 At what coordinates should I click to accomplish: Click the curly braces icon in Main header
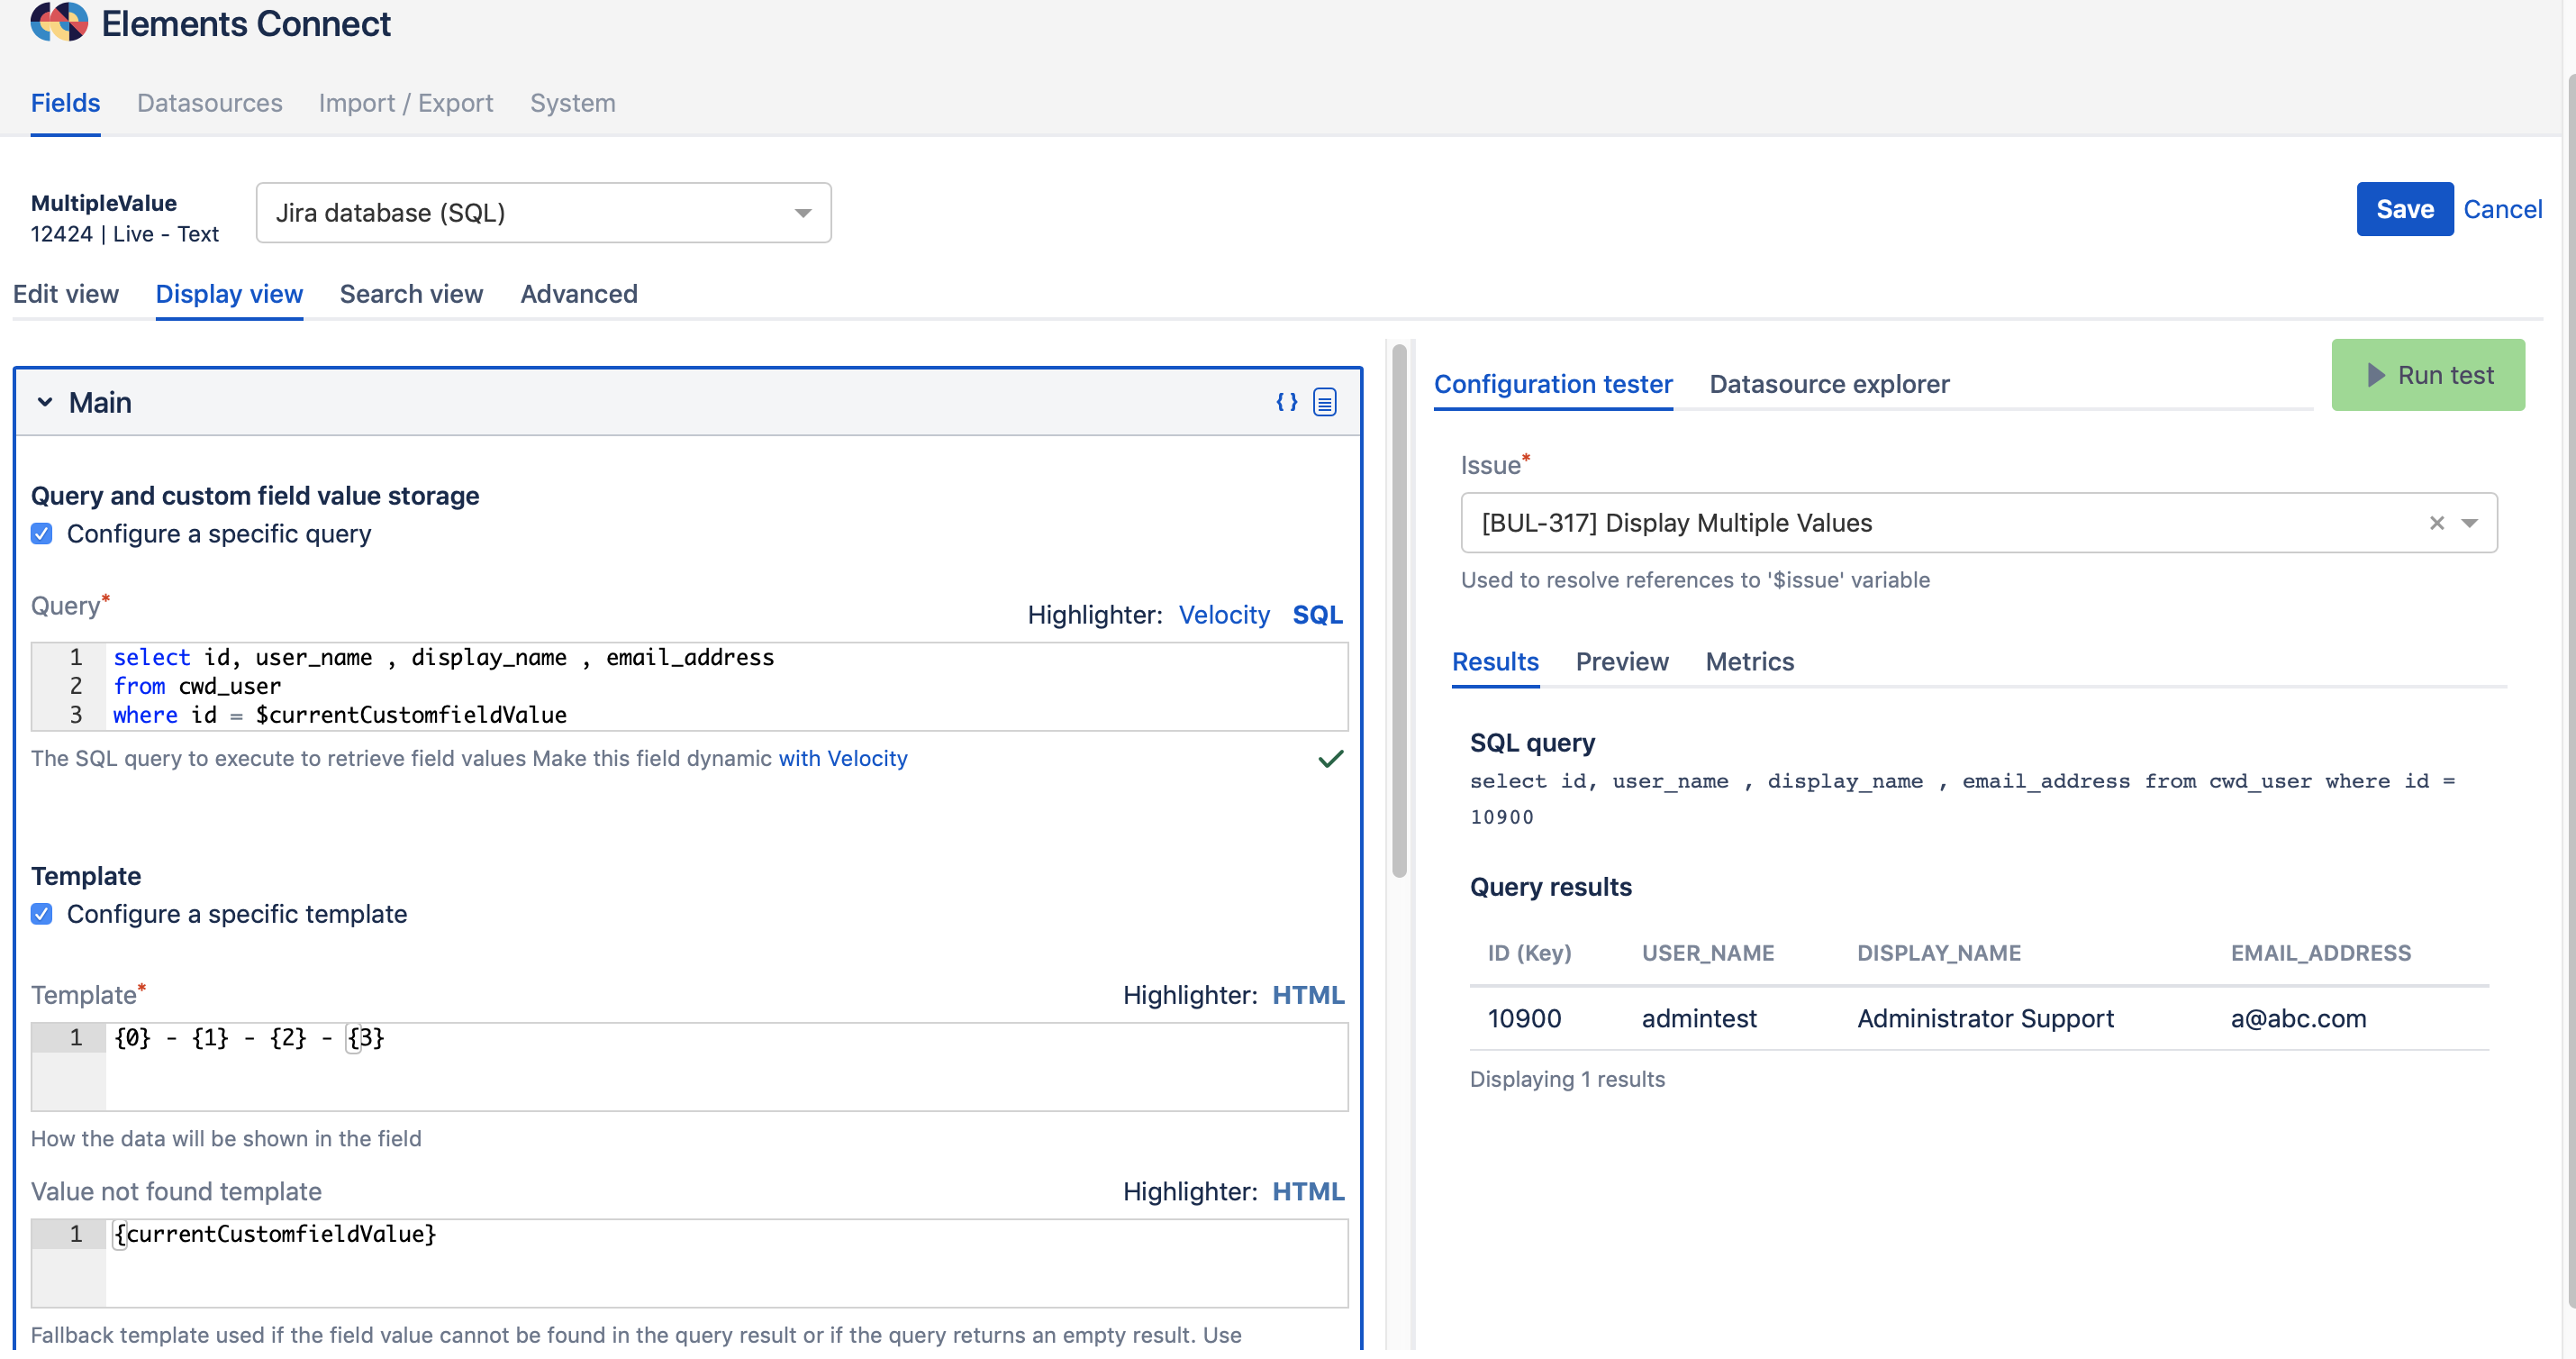pyautogui.click(x=1286, y=402)
